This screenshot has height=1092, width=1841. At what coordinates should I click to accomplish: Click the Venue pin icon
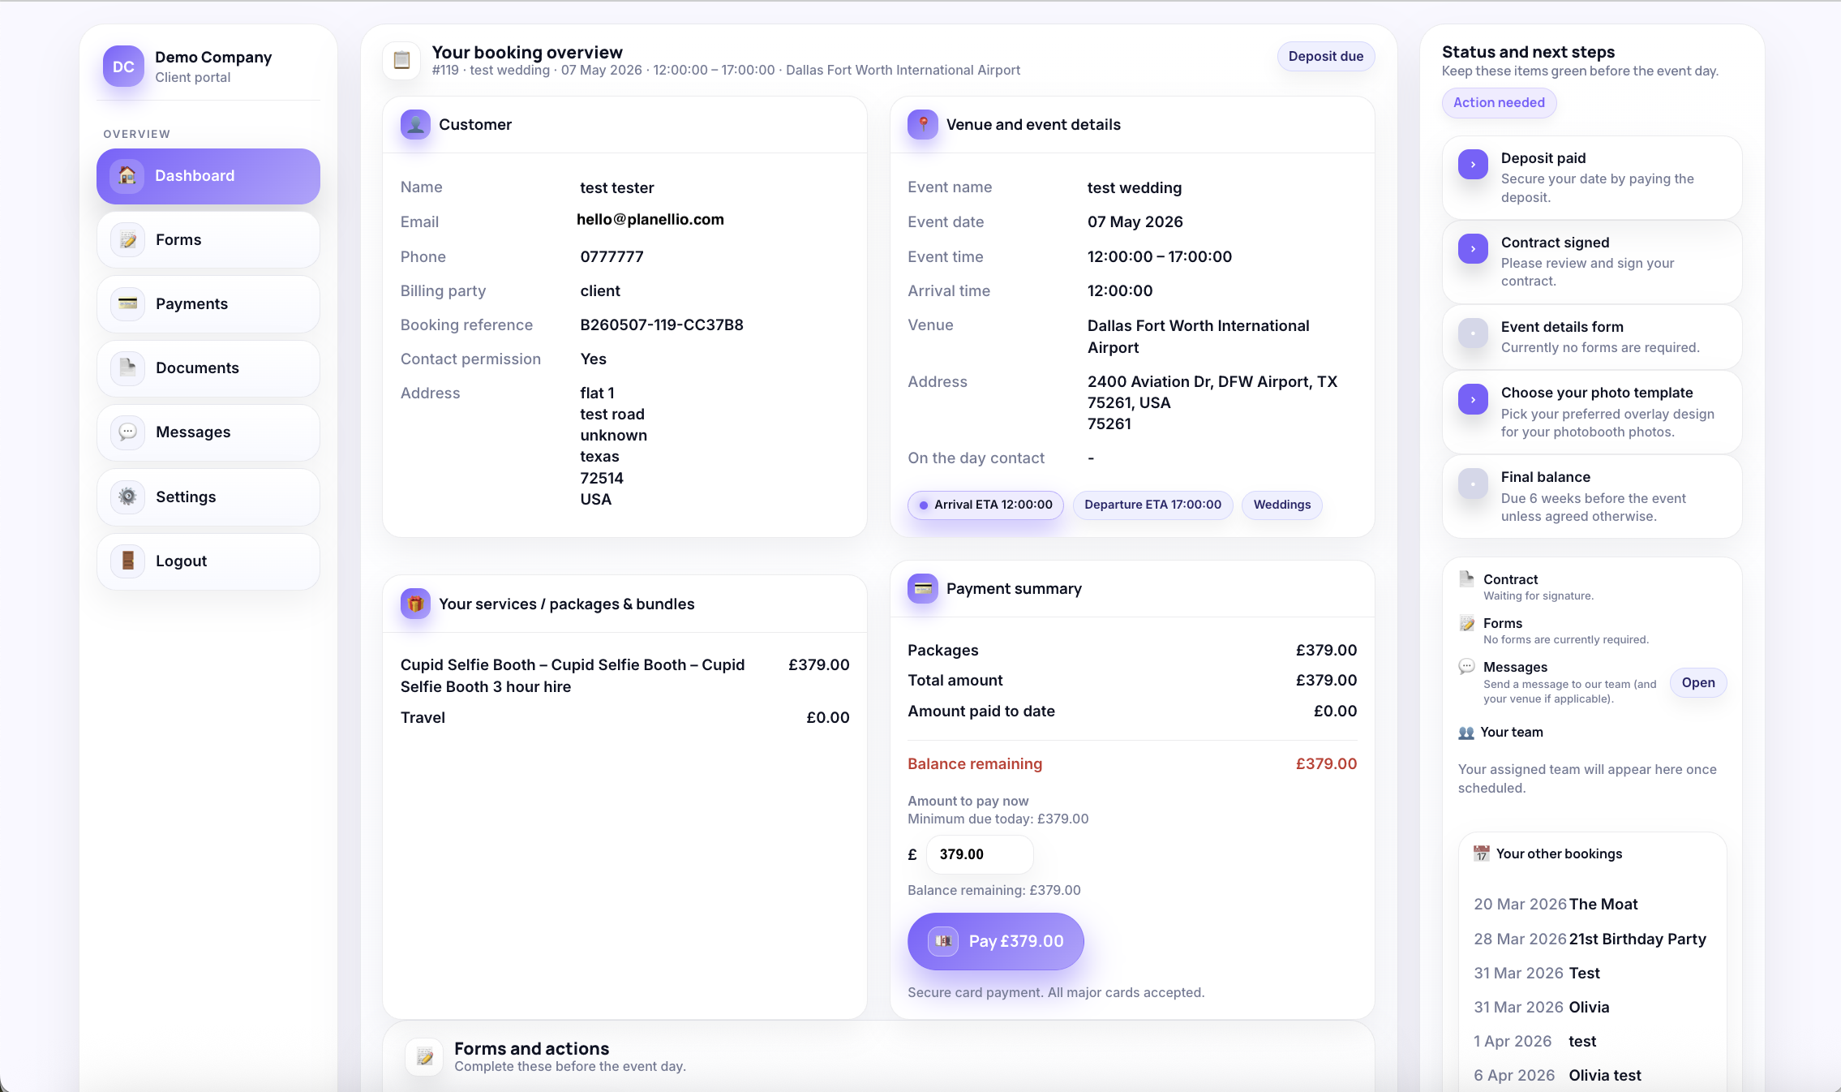(923, 125)
